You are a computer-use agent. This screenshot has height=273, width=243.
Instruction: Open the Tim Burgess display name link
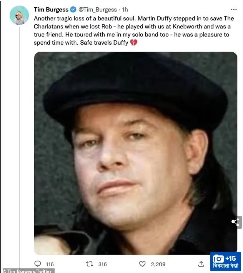click(x=51, y=10)
